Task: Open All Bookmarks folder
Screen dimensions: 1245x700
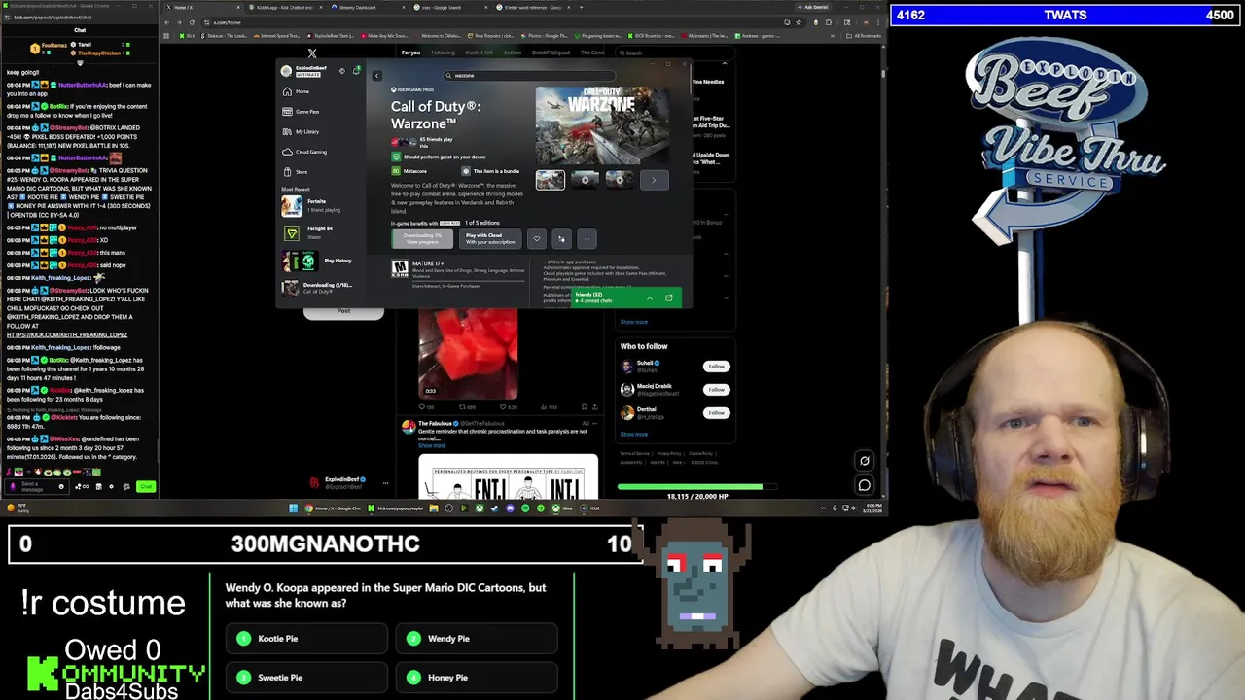Action: (865, 36)
